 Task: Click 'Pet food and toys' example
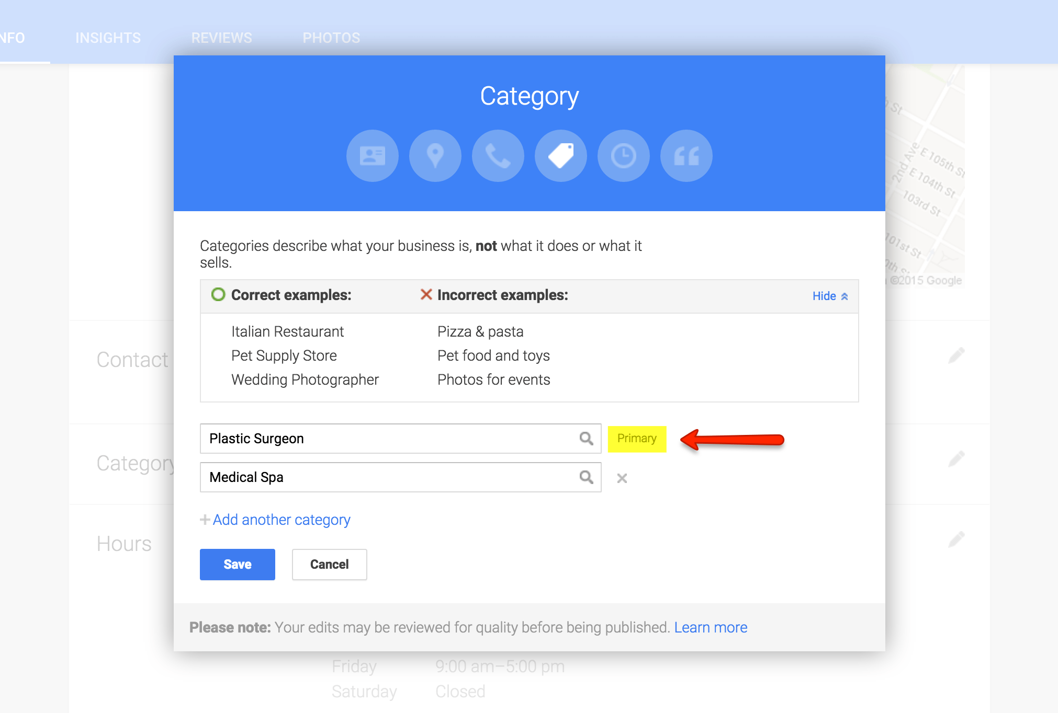coord(493,355)
